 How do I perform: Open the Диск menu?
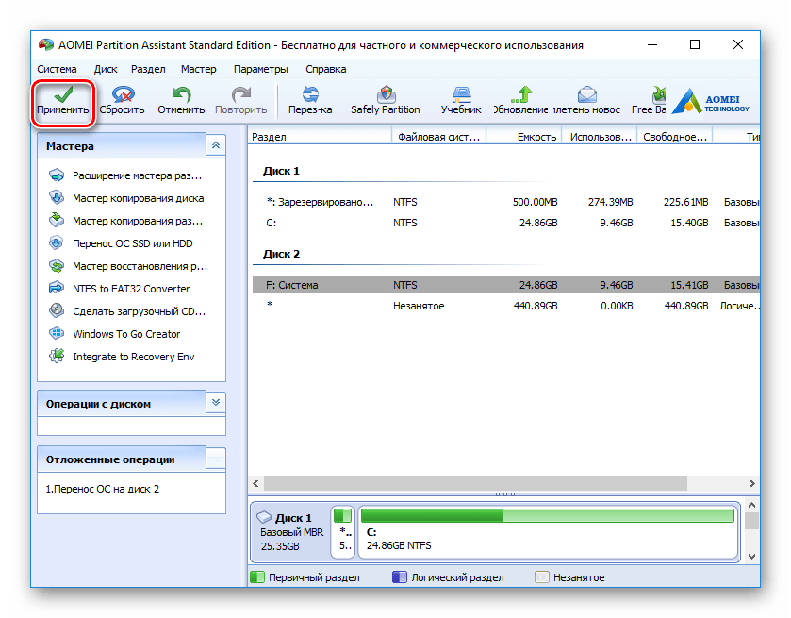(106, 69)
